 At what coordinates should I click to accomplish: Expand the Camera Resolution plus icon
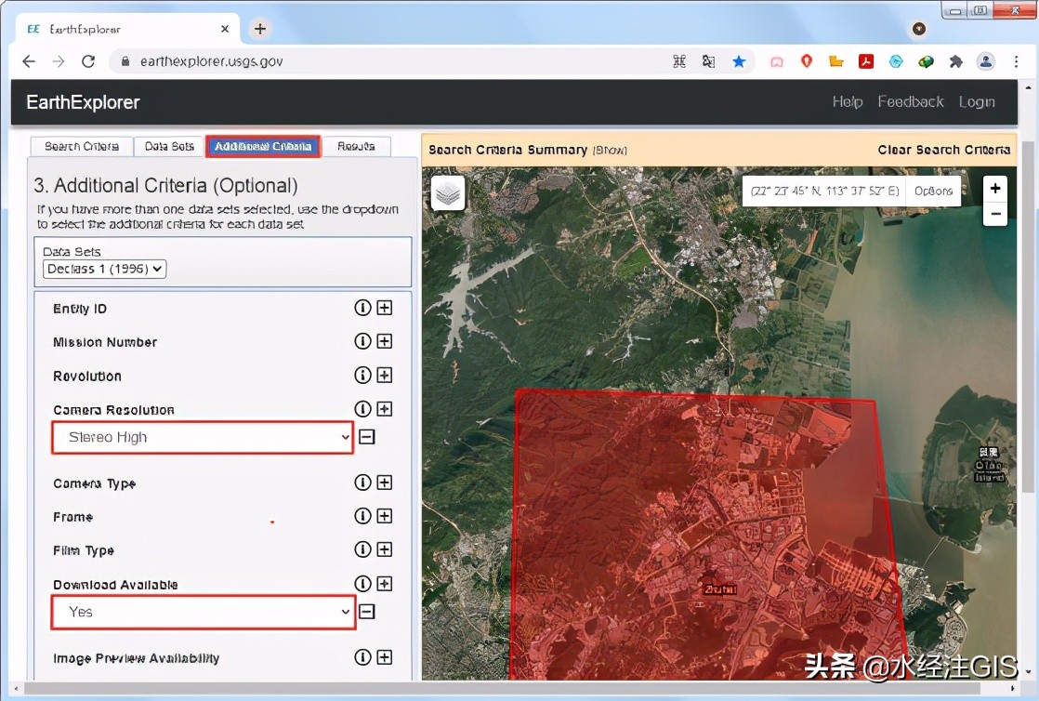(385, 408)
